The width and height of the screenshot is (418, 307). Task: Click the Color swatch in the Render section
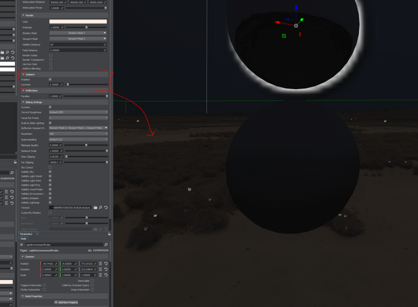click(78, 21)
